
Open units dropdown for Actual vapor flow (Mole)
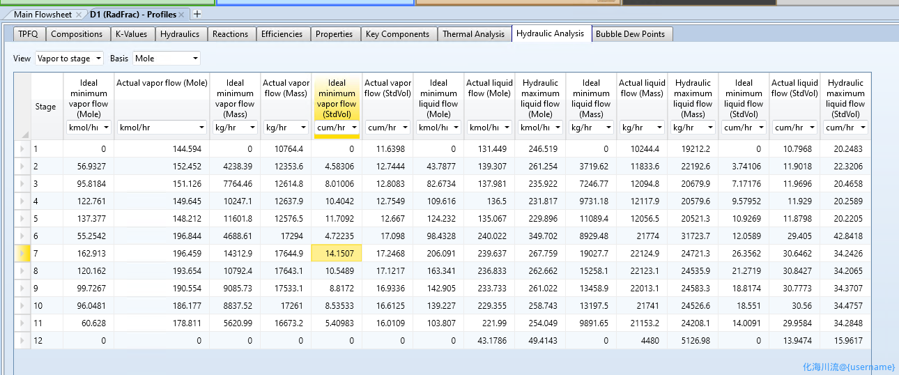click(162, 128)
